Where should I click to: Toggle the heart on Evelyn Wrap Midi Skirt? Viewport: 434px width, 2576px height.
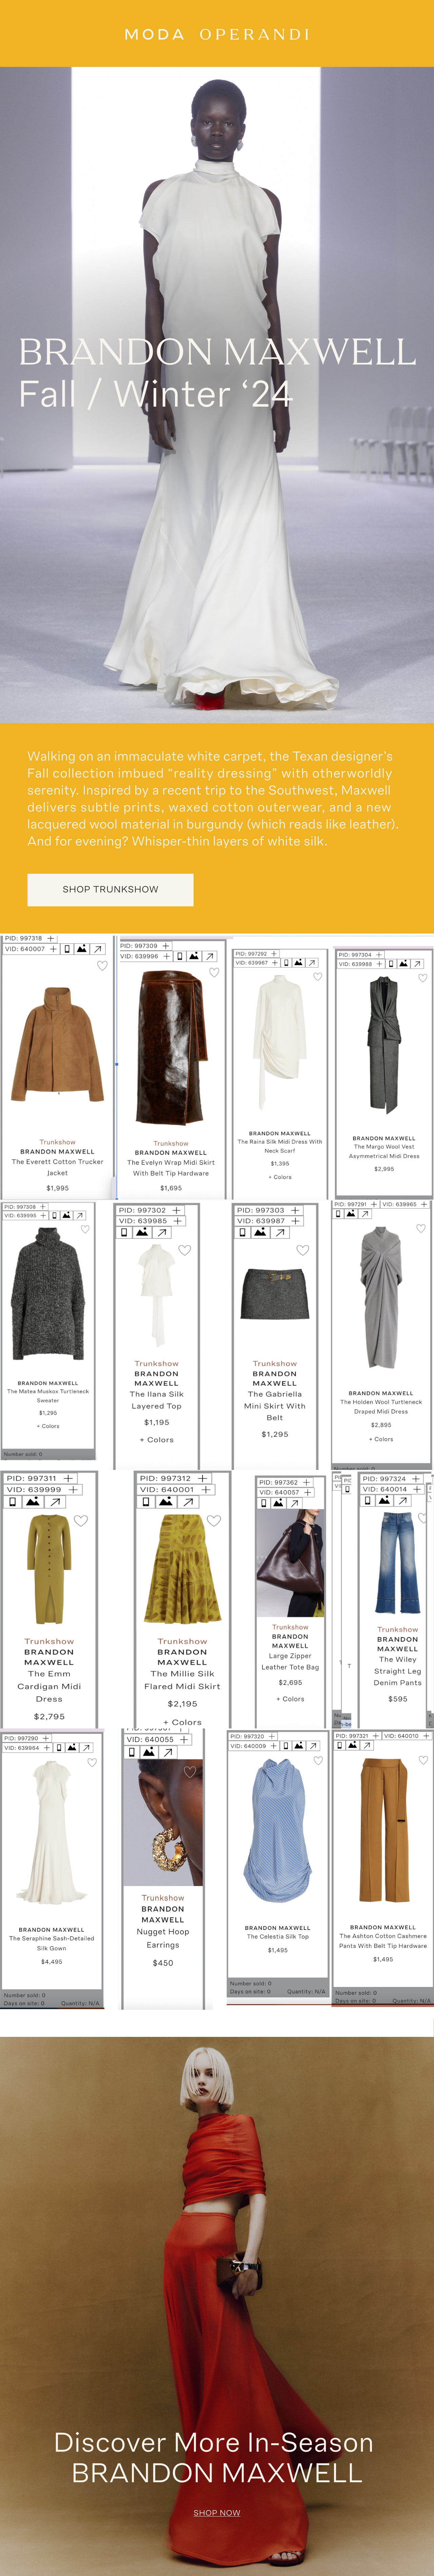pyautogui.click(x=214, y=972)
